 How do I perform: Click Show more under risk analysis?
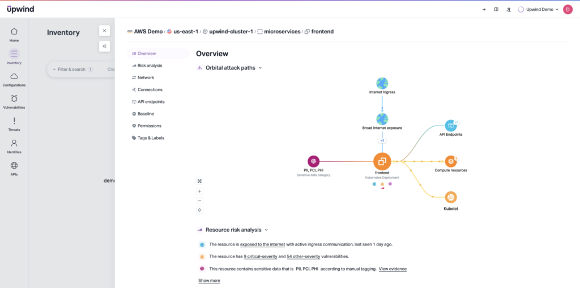point(209,281)
